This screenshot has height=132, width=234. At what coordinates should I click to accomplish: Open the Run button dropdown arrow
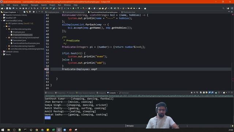pyautogui.click(x=76, y=8)
